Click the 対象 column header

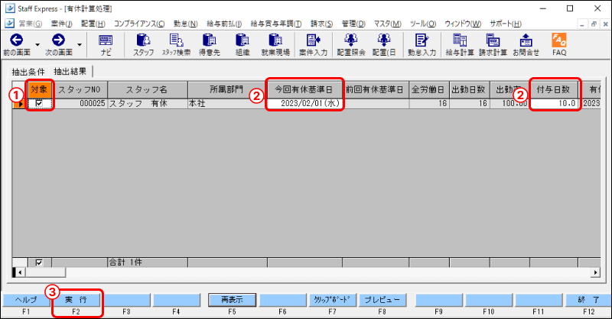40,89
